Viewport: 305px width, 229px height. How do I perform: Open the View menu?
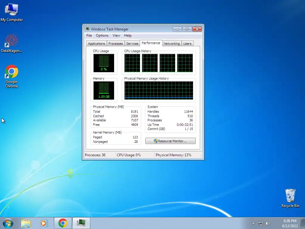tap(116, 35)
